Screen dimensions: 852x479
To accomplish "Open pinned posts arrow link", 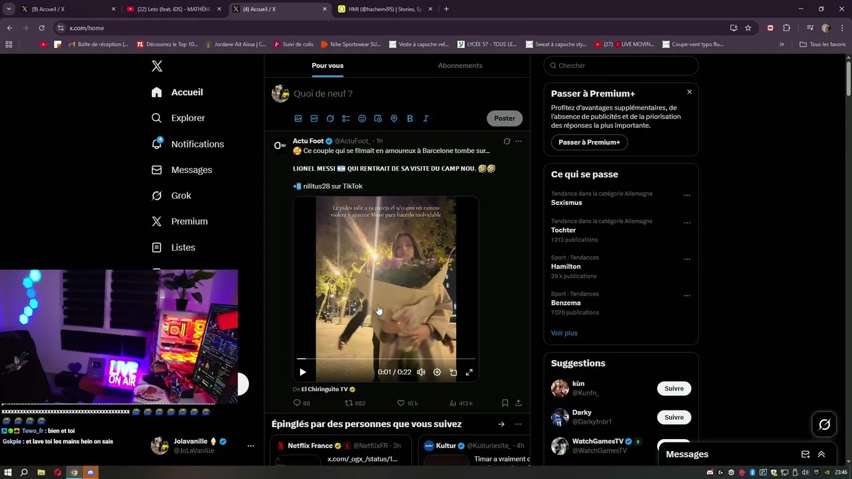I will click(x=501, y=424).
